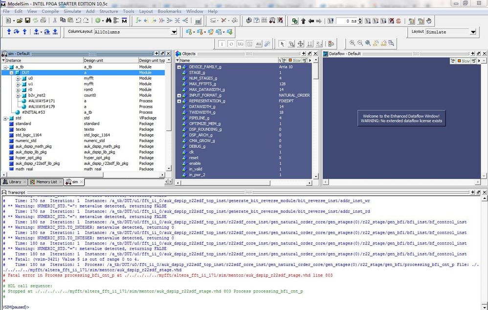Click the run length time input field

click(347, 21)
